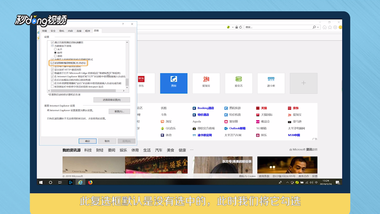
Task: Select the 始终 radio option
Action: 55,53
